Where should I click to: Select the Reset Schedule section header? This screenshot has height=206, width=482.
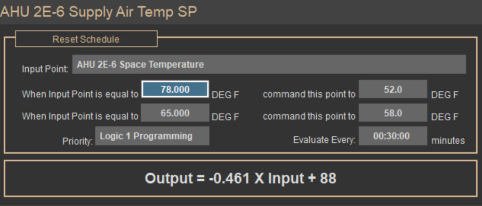coord(86,39)
